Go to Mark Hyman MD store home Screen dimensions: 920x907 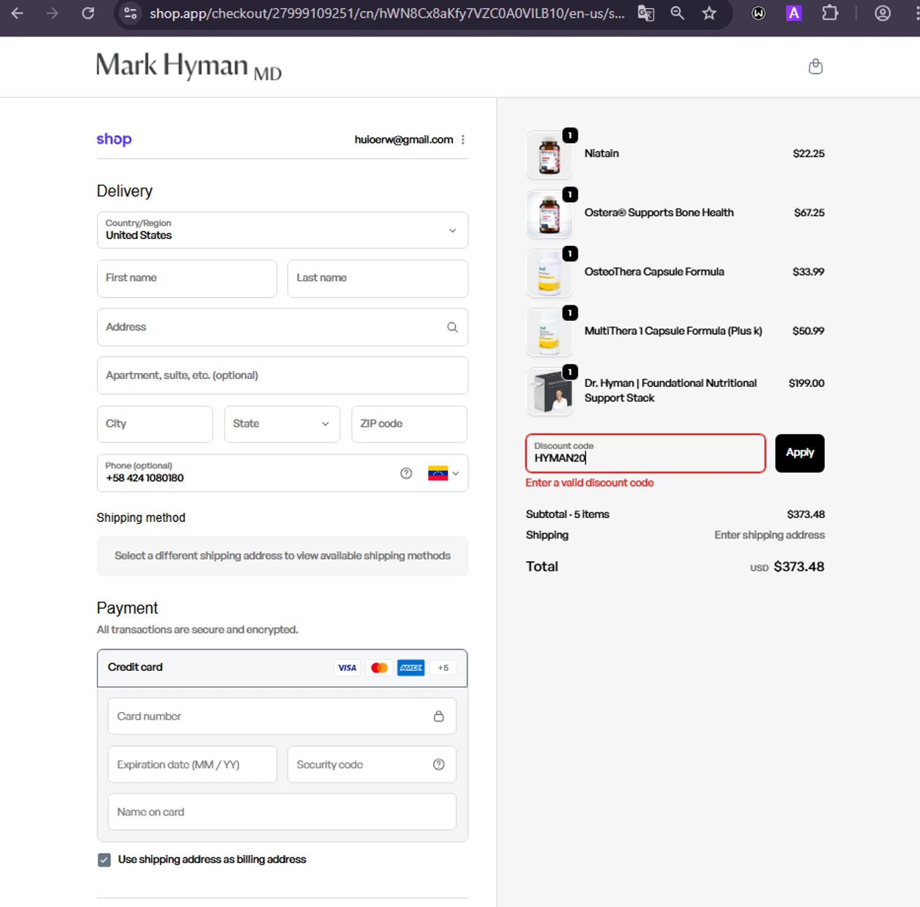tap(189, 66)
